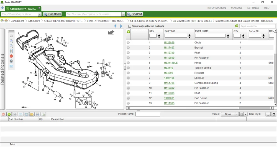Click the zoom out magnifier icon
This screenshot has width=277, height=147.
pyautogui.click(x=11, y=46)
